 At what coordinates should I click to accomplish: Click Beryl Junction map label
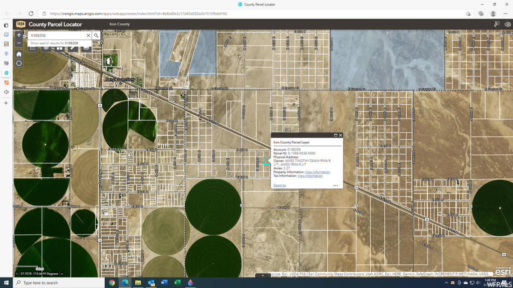click(x=119, y=79)
